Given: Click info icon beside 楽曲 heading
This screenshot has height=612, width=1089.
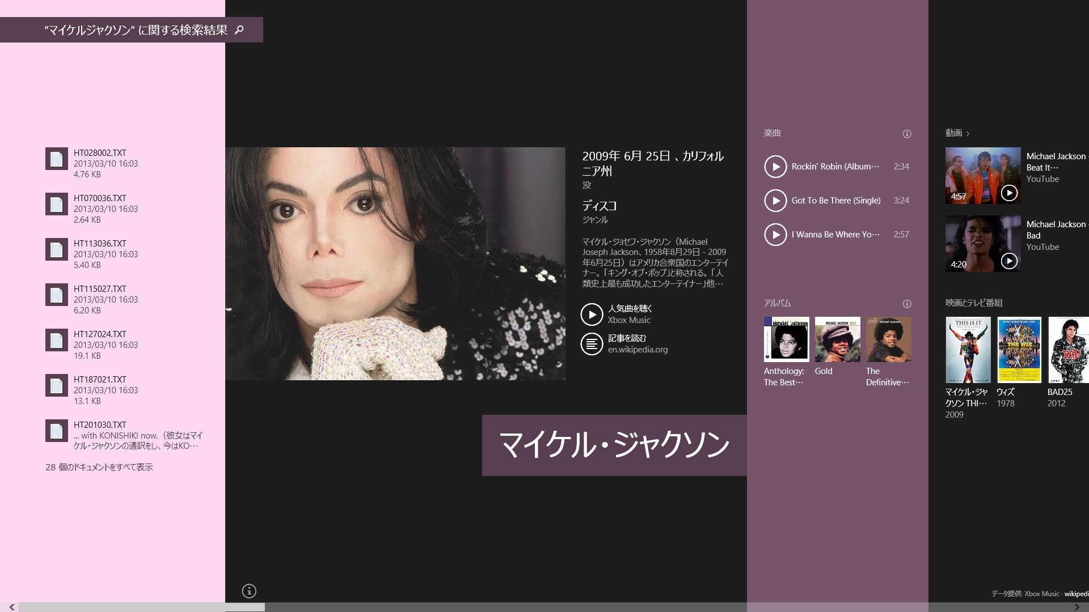Looking at the screenshot, I should 907,134.
